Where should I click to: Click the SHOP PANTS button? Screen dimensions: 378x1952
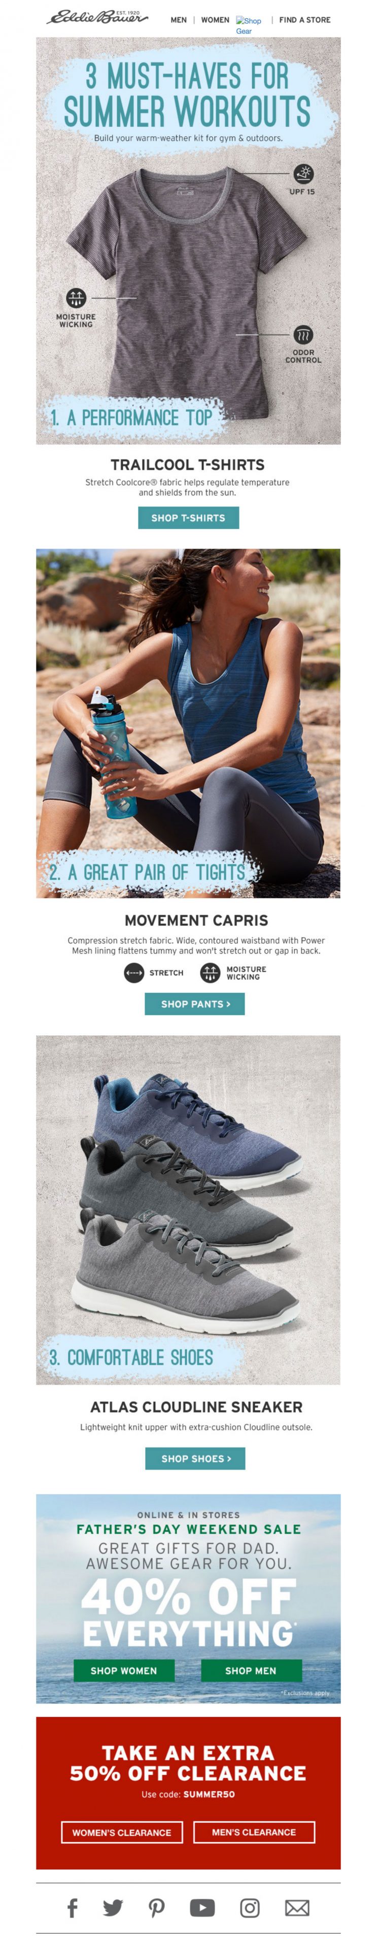195,1004
